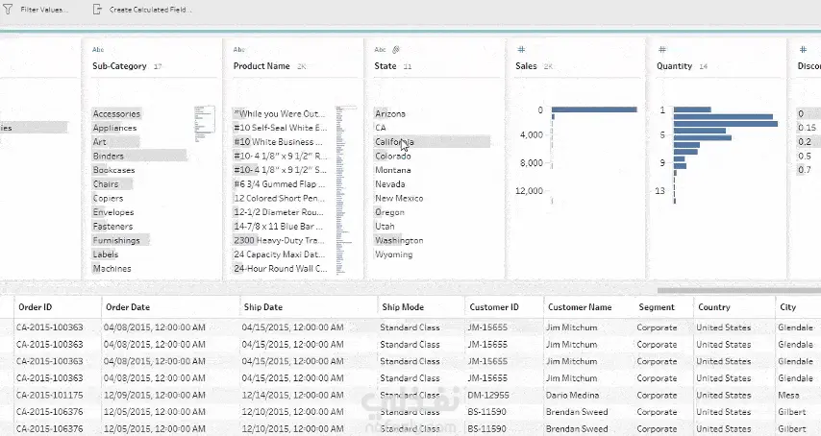Select the #10 Self-Seal White product value
The image size is (821, 436).
(x=280, y=128)
